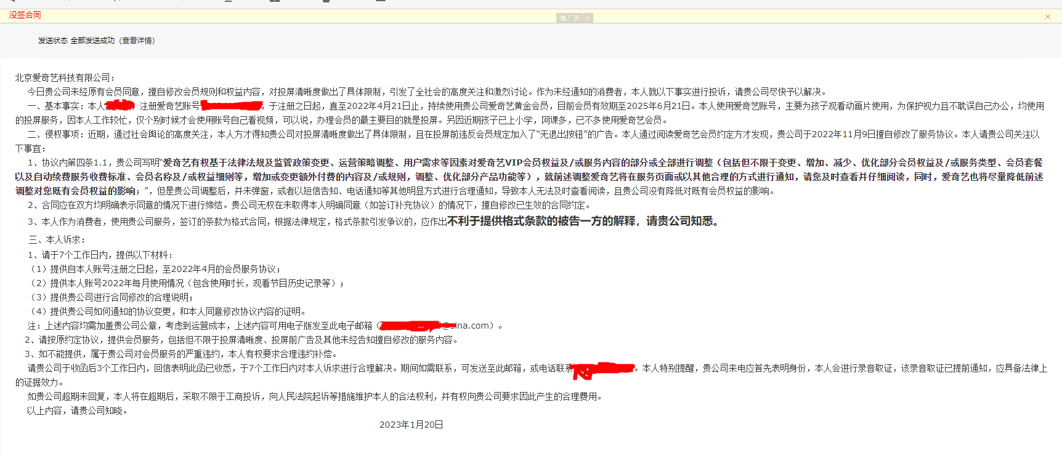The height and width of the screenshot is (456, 1062).
Task: Close the ad using the X beside 广告
Action: (x=588, y=18)
